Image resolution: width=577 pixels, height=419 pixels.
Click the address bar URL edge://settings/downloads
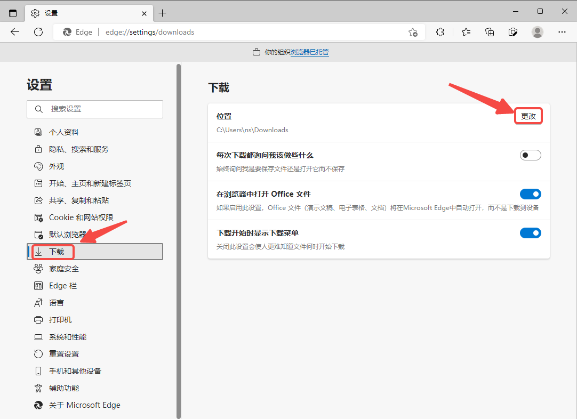(x=150, y=32)
